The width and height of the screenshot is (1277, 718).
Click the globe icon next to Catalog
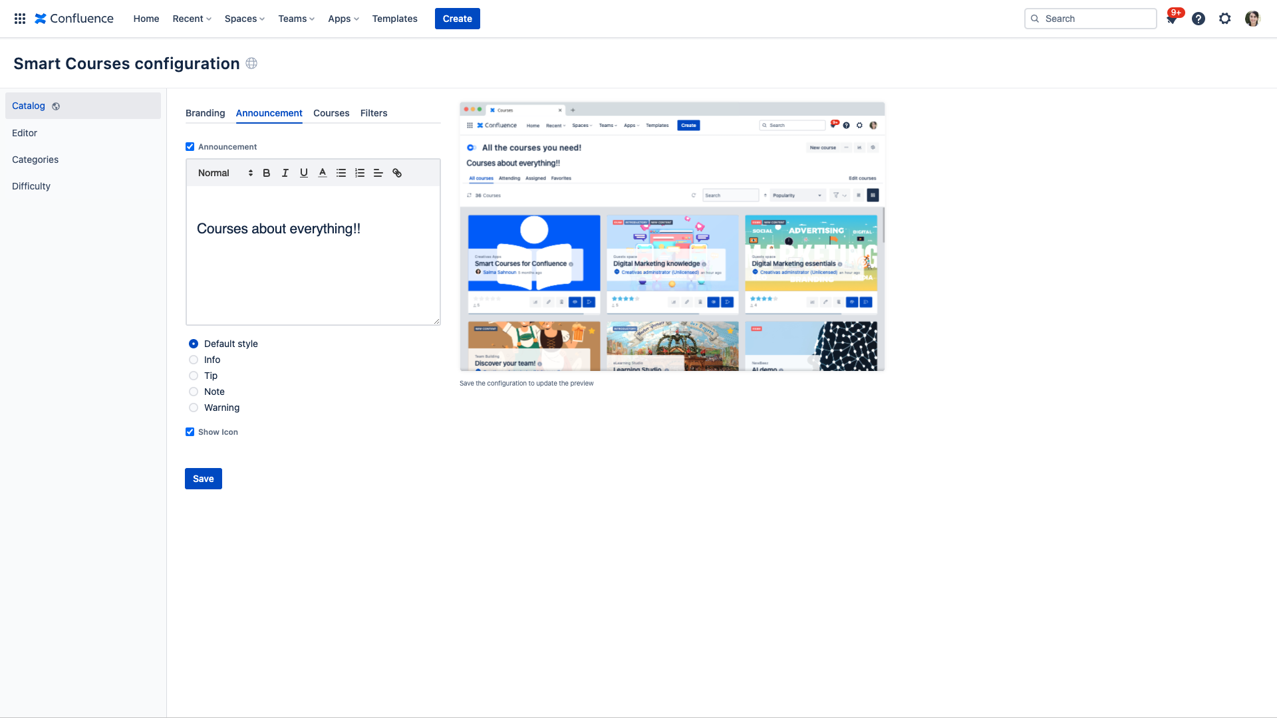pos(56,106)
